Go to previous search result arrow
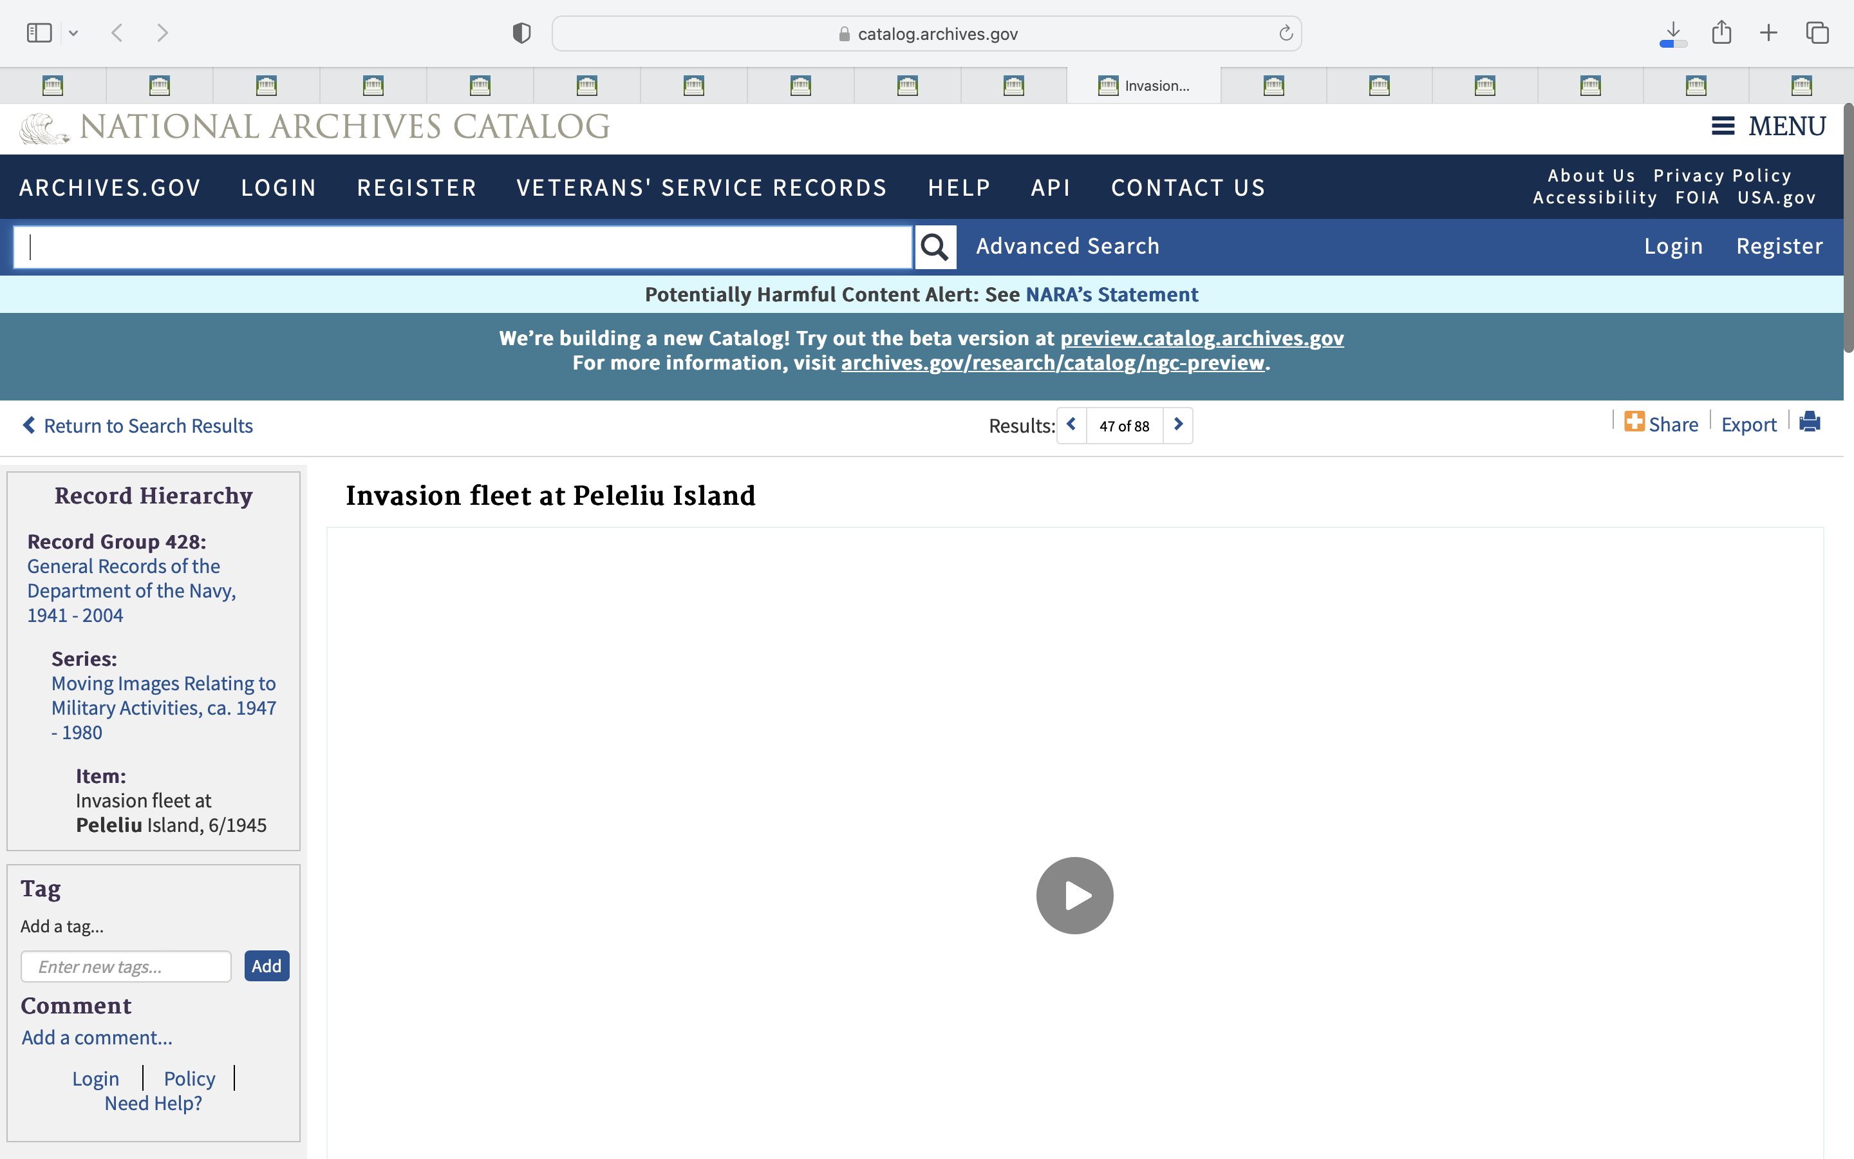The width and height of the screenshot is (1854, 1159). click(x=1071, y=425)
